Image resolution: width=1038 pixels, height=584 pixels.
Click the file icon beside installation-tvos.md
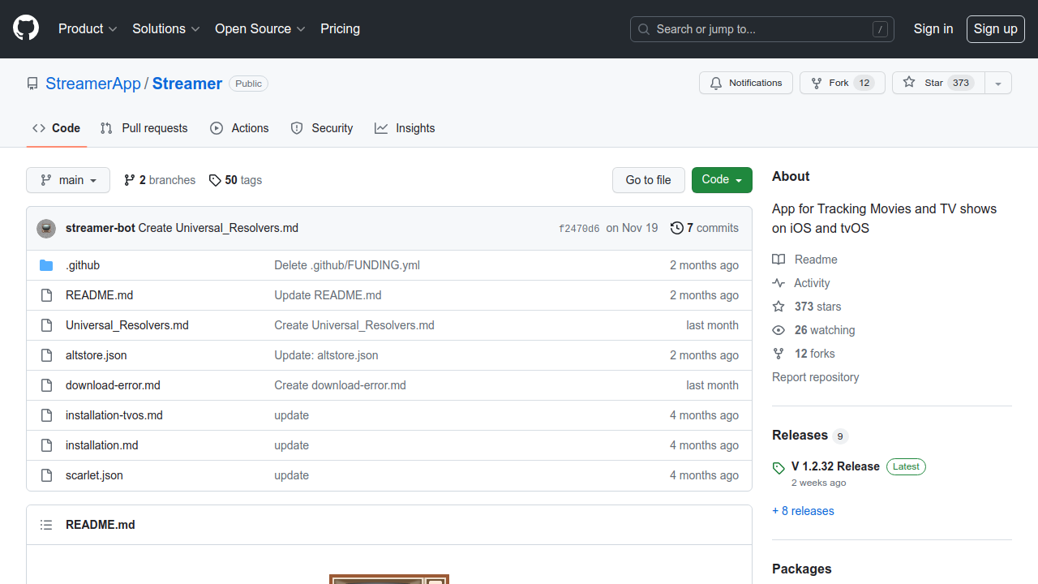click(x=46, y=415)
